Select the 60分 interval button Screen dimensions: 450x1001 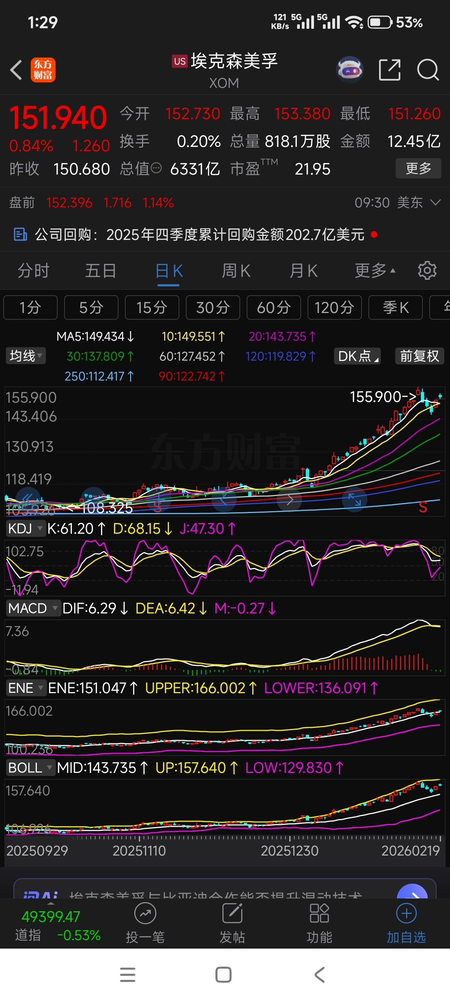pyautogui.click(x=274, y=307)
